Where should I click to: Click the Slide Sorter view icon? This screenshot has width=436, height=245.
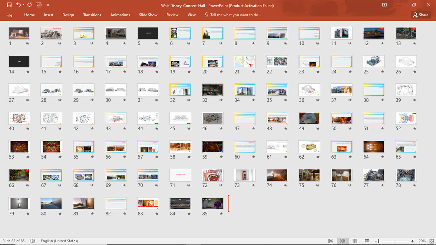[343, 241]
